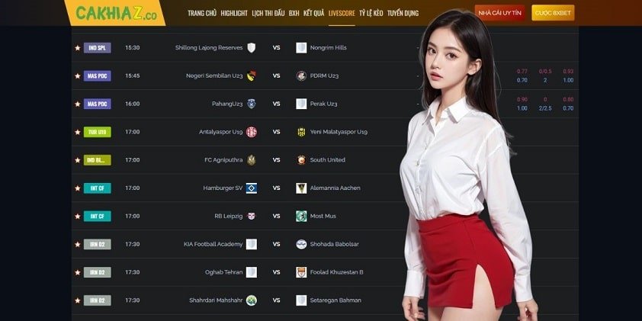The width and height of the screenshot is (642, 321).
Task: Click the Shahrdari Mahshahr team logo
Action: [x=252, y=300]
